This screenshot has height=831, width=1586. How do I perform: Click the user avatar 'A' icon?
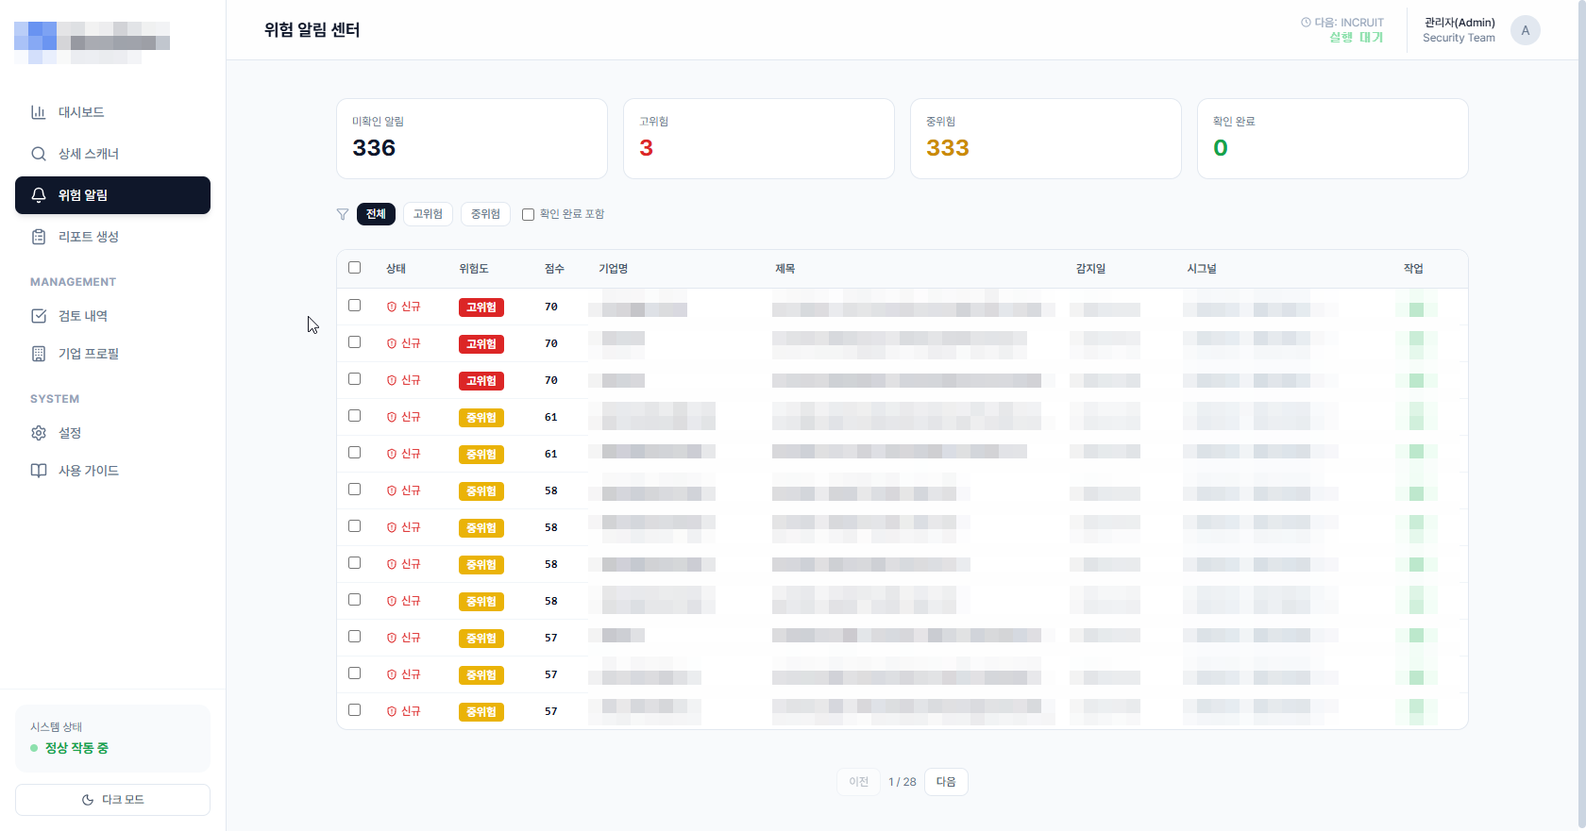tap(1525, 30)
